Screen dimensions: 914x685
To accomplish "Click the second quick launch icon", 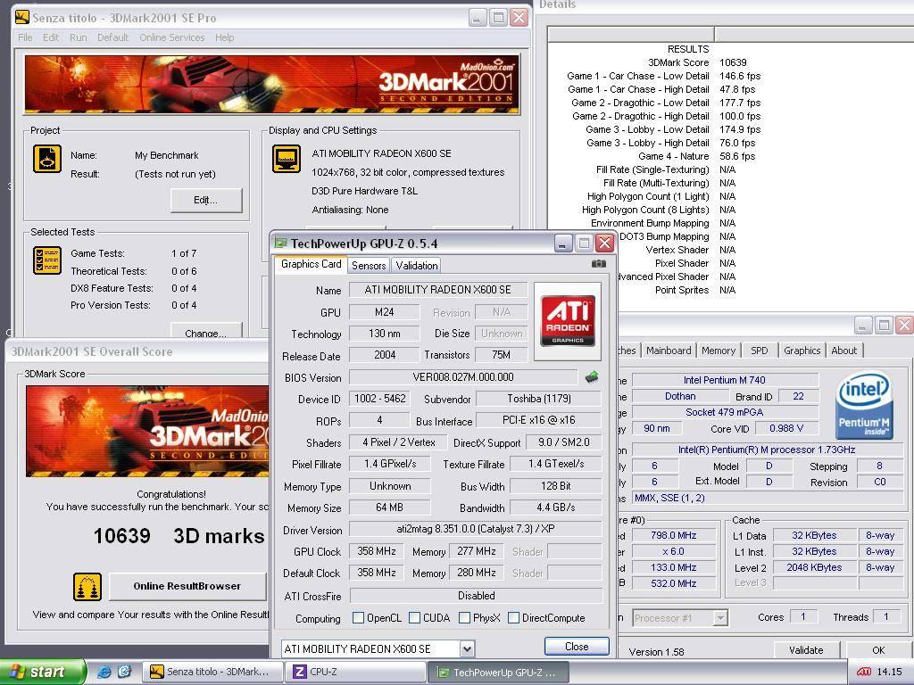I will click(x=125, y=672).
